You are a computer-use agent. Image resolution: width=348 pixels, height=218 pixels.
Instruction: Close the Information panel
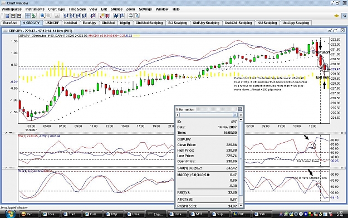(240, 109)
